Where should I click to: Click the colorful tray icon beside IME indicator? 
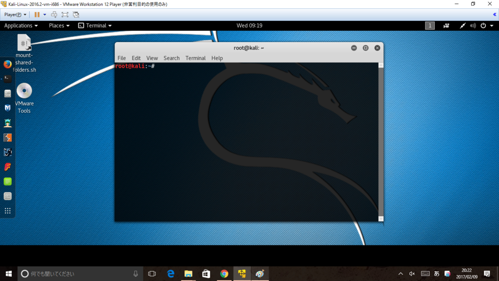[x=447, y=274]
